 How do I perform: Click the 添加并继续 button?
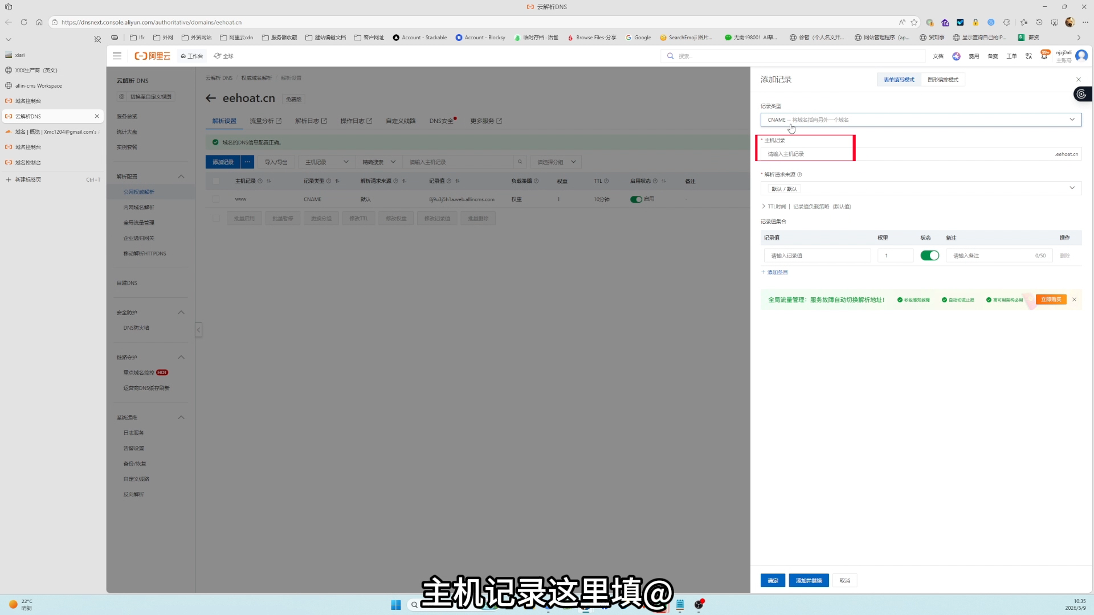pos(809,580)
